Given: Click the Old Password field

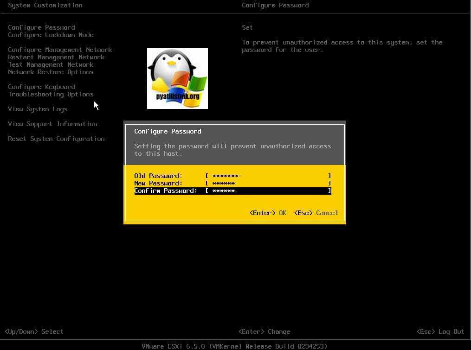Looking at the screenshot, I should (x=268, y=176).
